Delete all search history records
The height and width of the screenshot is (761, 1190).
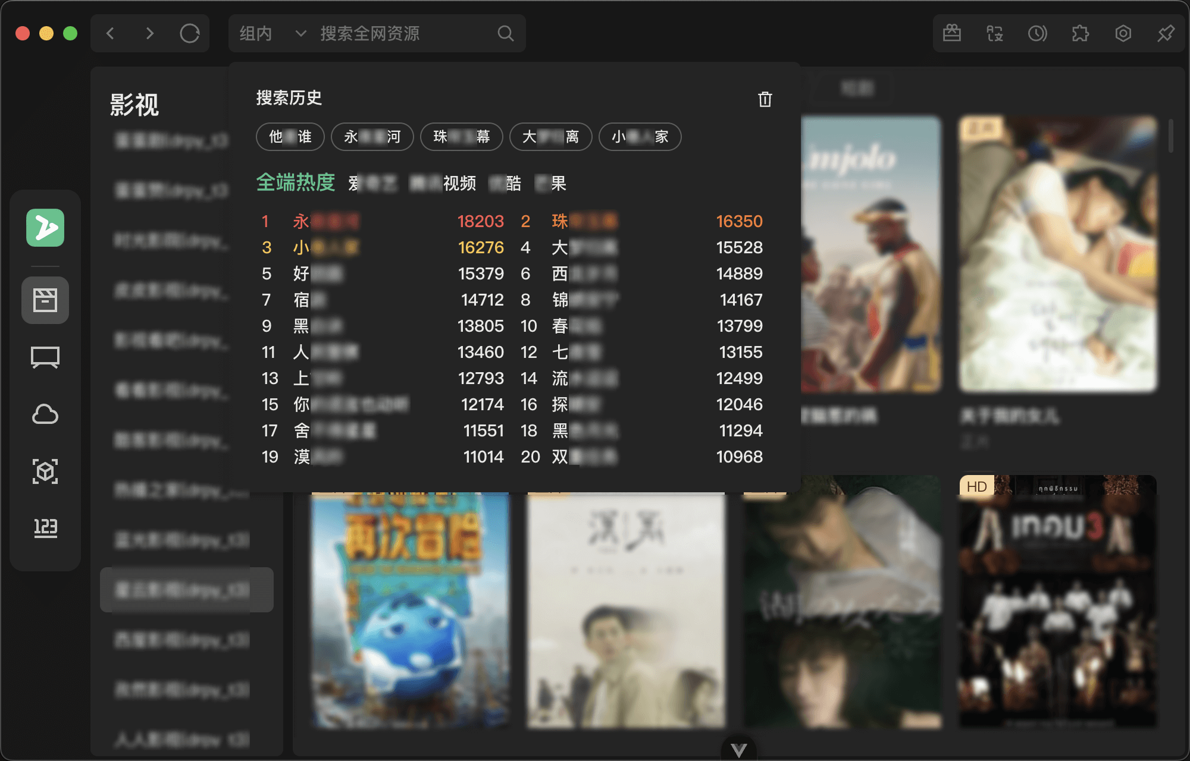(x=765, y=99)
